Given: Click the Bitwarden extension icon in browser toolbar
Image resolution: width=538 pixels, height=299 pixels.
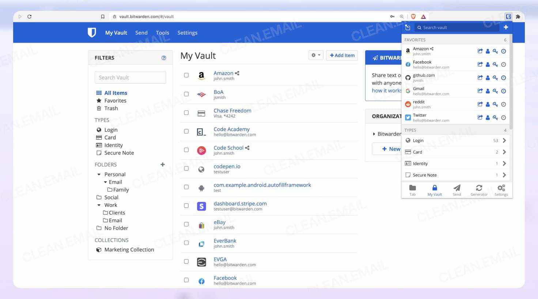Looking at the screenshot, I should point(508,16).
